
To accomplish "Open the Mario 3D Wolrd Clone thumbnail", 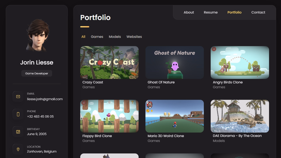I will [174, 116].
